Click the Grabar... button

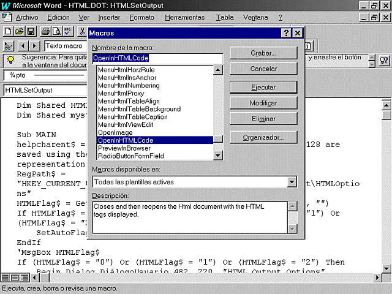(x=263, y=53)
